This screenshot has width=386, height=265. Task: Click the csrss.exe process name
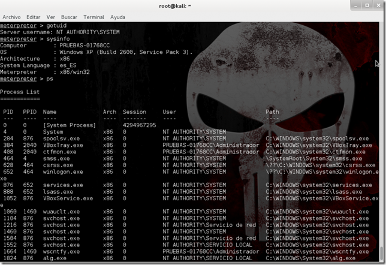click(58, 165)
